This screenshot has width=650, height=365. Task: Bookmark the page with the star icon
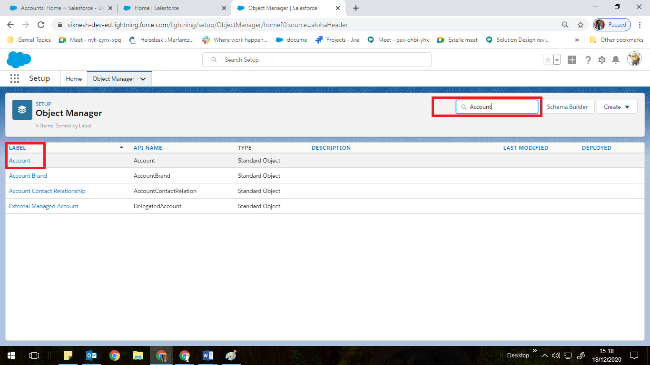[x=581, y=24]
